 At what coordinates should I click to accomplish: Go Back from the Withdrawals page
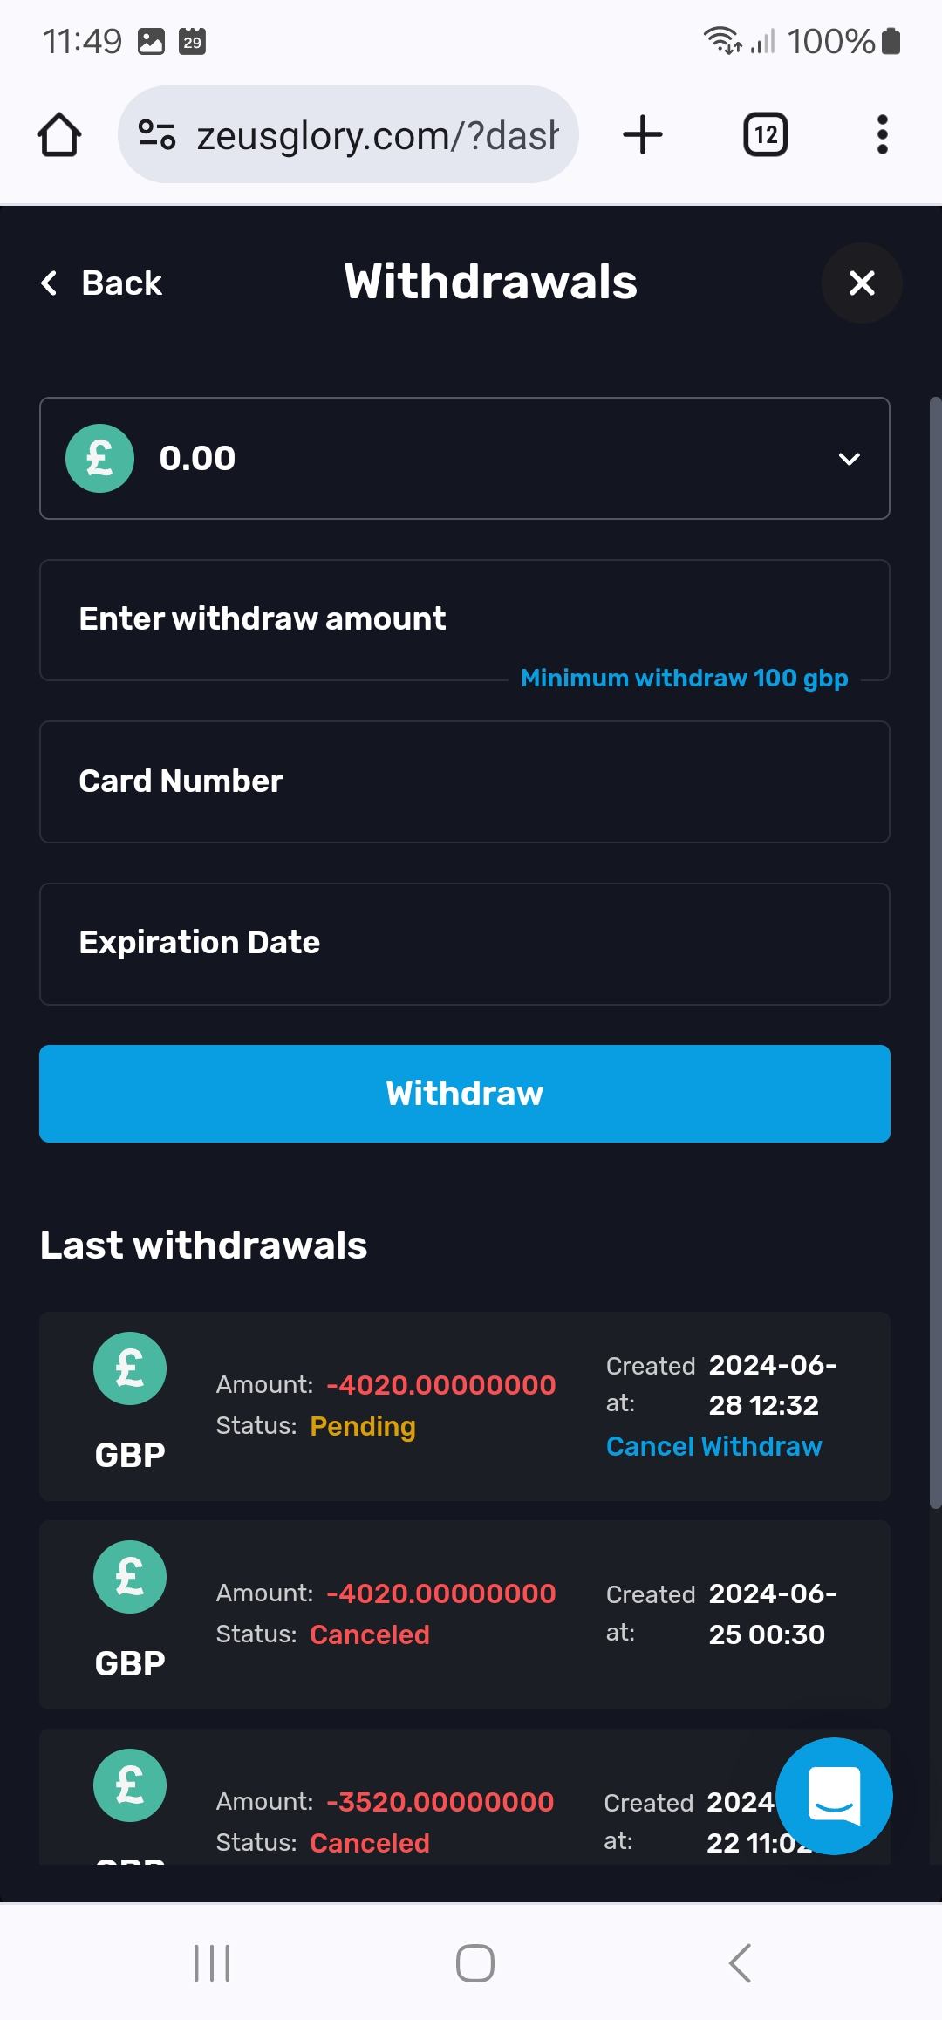102,283
